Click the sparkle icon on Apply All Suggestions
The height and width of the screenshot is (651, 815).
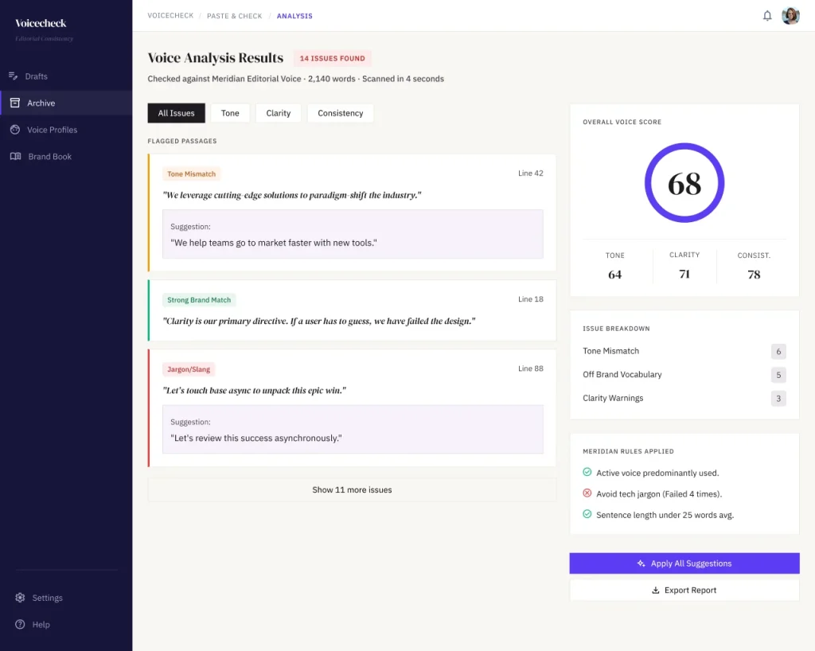[641, 563]
